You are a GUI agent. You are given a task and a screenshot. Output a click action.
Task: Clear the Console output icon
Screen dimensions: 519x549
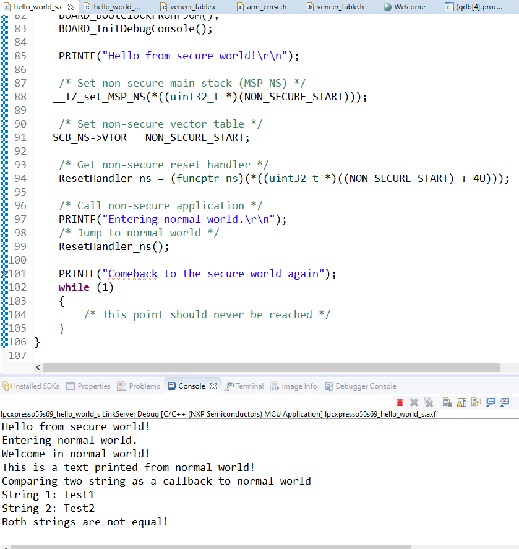click(447, 402)
